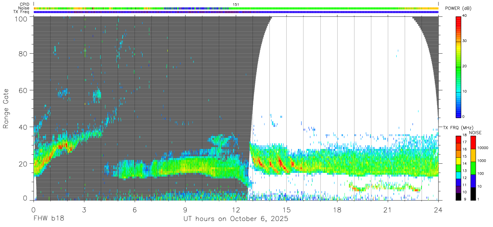Click the x-axis tick label '18'
The image size is (493, 227).
(337, 209)
